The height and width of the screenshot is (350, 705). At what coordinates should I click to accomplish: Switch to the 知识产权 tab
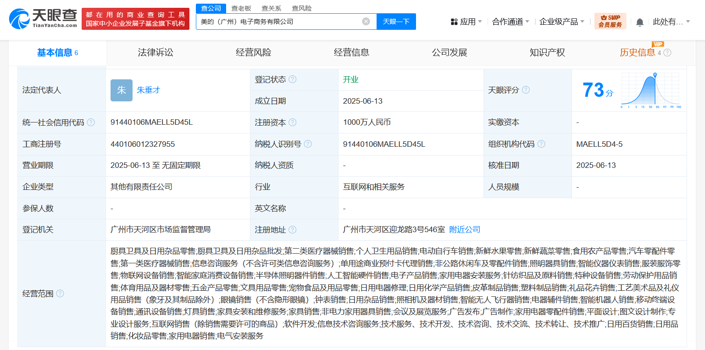pos(547,53)
